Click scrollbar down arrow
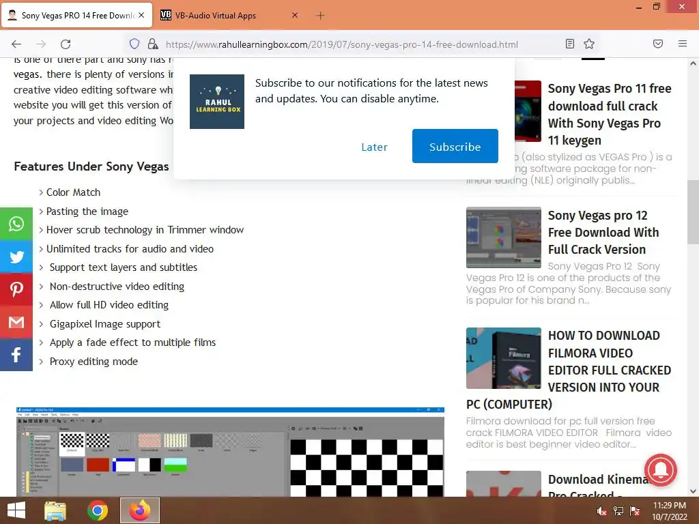This screenshot has height=524, width=699. tap(693, 491)
